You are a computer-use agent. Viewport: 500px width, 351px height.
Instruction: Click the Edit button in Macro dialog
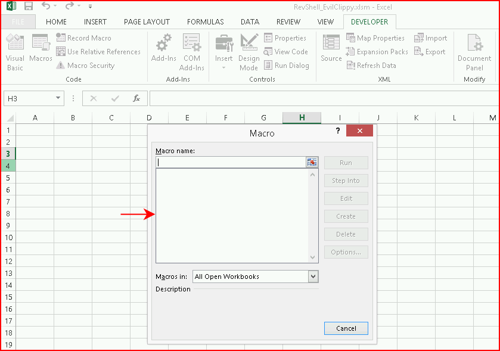pos(346,198)
